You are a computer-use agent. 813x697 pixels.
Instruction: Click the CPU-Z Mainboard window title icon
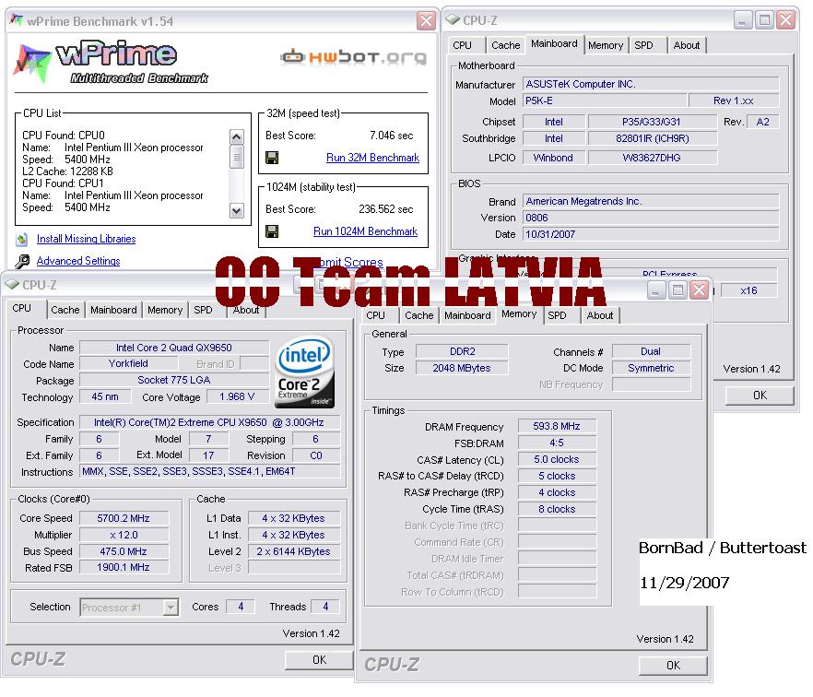(x=453, y=19)
